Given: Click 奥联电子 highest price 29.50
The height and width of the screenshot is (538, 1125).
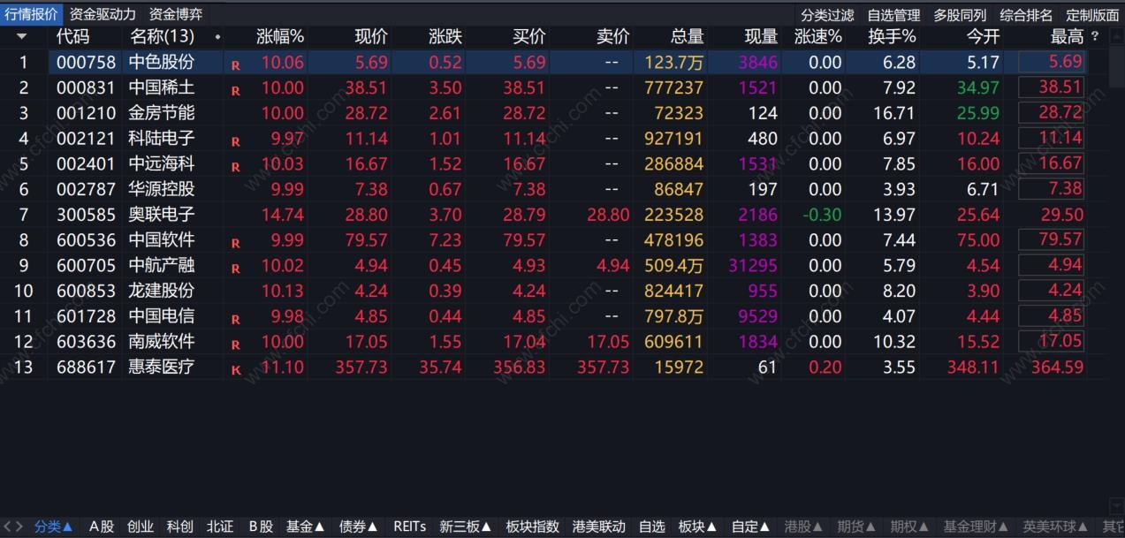Looking at the screenshot, I should [x=1062, y=215].
